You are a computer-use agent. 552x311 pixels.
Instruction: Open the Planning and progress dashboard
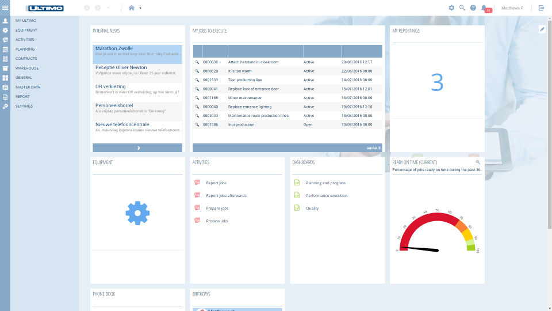(x=325, y=183)
